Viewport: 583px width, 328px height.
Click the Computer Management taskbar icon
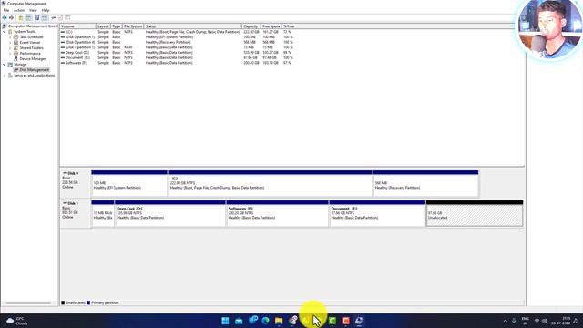359,321
